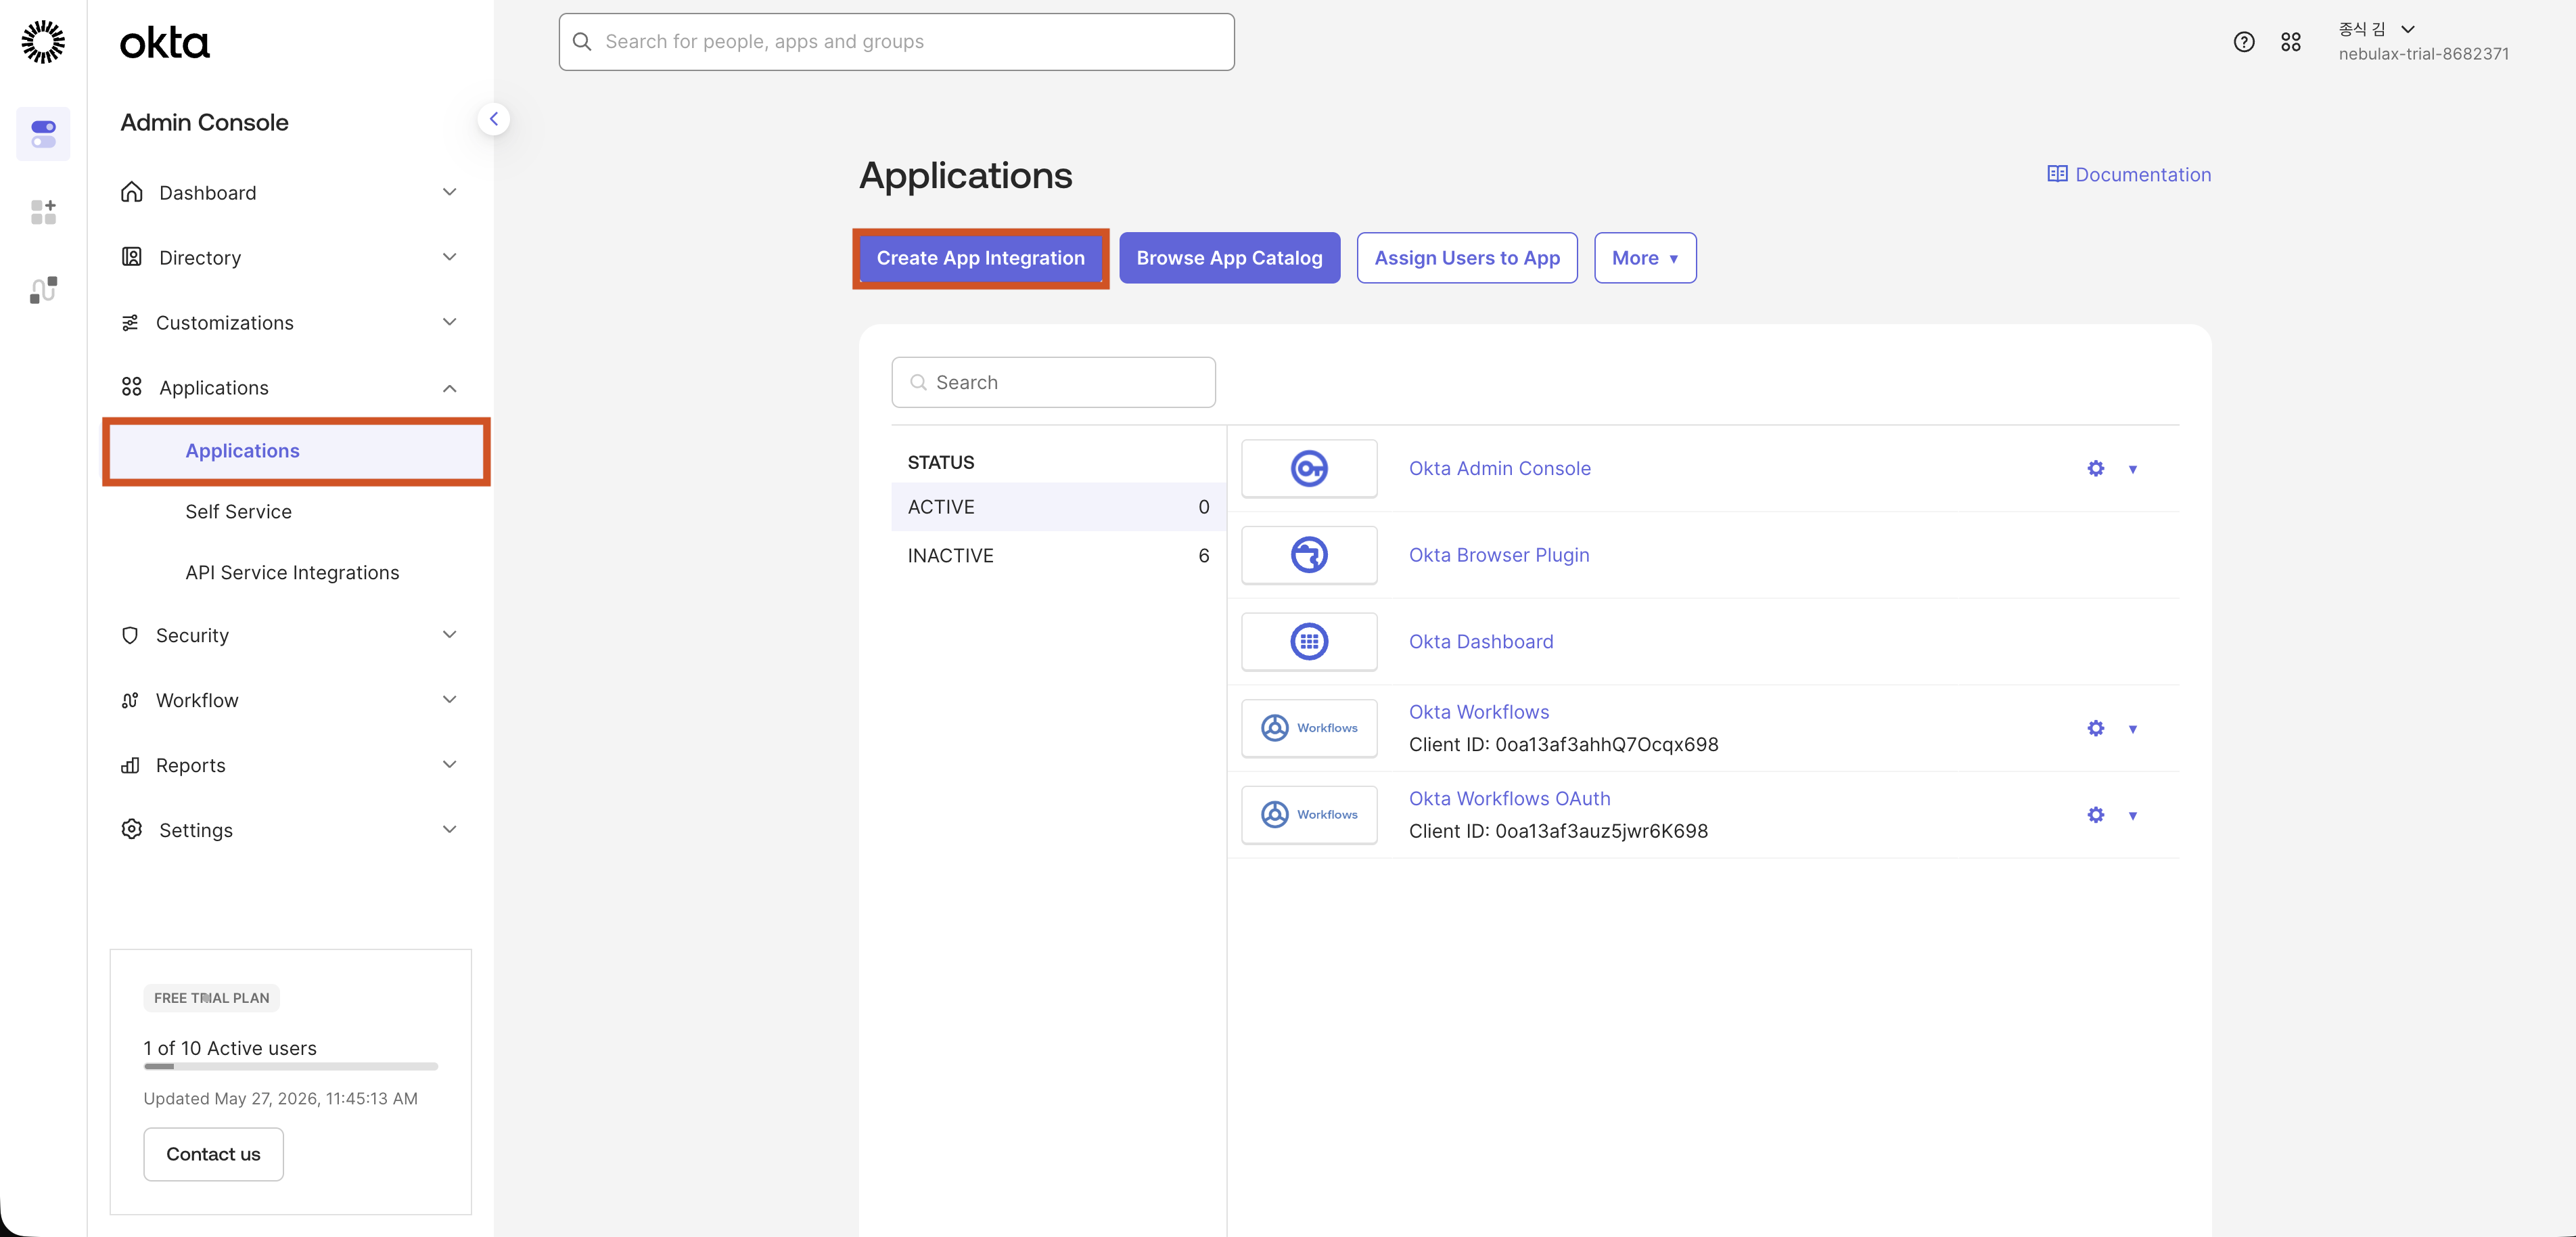Open the Okta Dashboard app link
Screen dimensions: 2576x1237
[1481, 641]
